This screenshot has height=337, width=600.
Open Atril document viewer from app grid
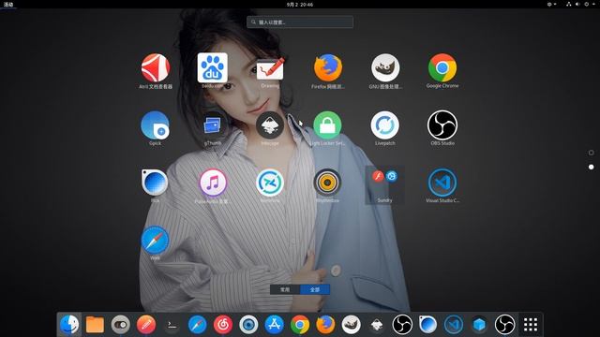(156, 68)
